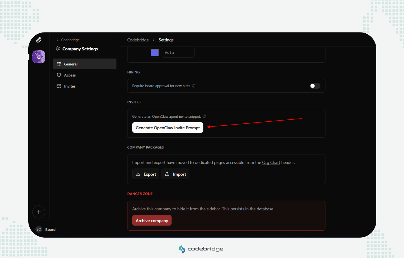Screen dimensions: 404x258
Task: Open the Org Chart link
Action: pyautogui.click(x=271, y=163)
